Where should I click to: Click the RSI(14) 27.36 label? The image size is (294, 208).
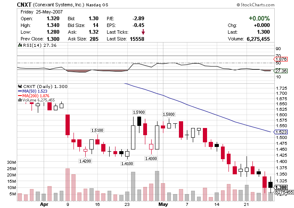(x=39, y=45)
